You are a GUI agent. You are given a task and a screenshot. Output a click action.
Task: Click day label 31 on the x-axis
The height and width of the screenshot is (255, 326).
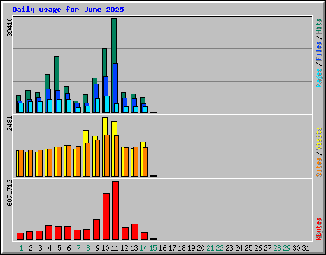click(x=306, y=248)
